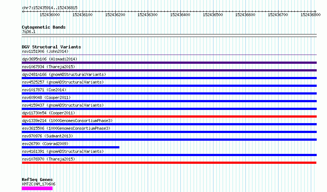Click the esv26790 (Conrad2009) label
The width and height of the screenshot is (327, 192).
tap(45, 144)
